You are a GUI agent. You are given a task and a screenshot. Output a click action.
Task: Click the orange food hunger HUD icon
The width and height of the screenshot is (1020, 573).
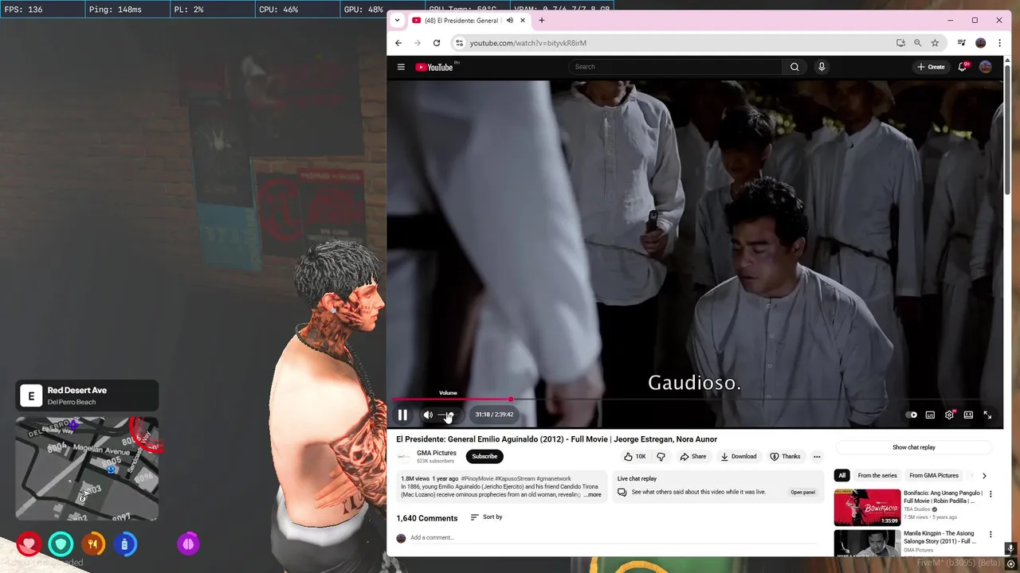(x=92, y=544)
